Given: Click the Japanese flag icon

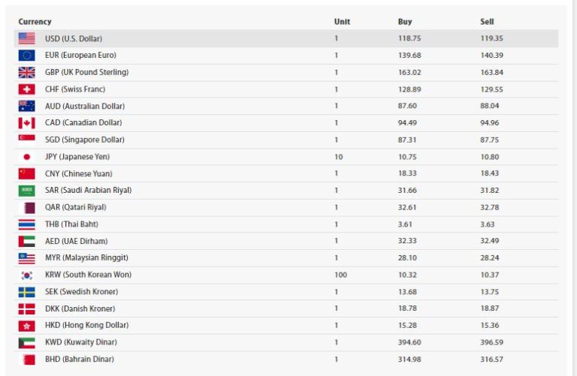Looking at the screenshot, I should click(26, 157).
